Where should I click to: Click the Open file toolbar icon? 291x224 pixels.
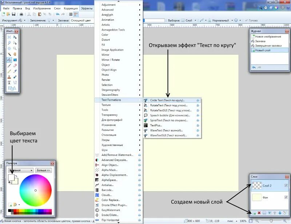click(x=8, y=14)
